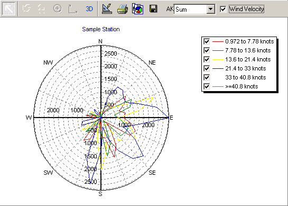Click the yellow line legend swatch
The image size is (288, 206).
(218, 60)
